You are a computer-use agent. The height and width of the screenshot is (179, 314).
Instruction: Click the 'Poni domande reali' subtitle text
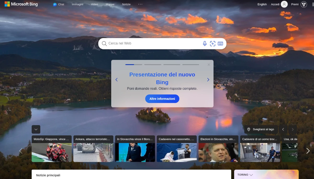coord(162,88)
